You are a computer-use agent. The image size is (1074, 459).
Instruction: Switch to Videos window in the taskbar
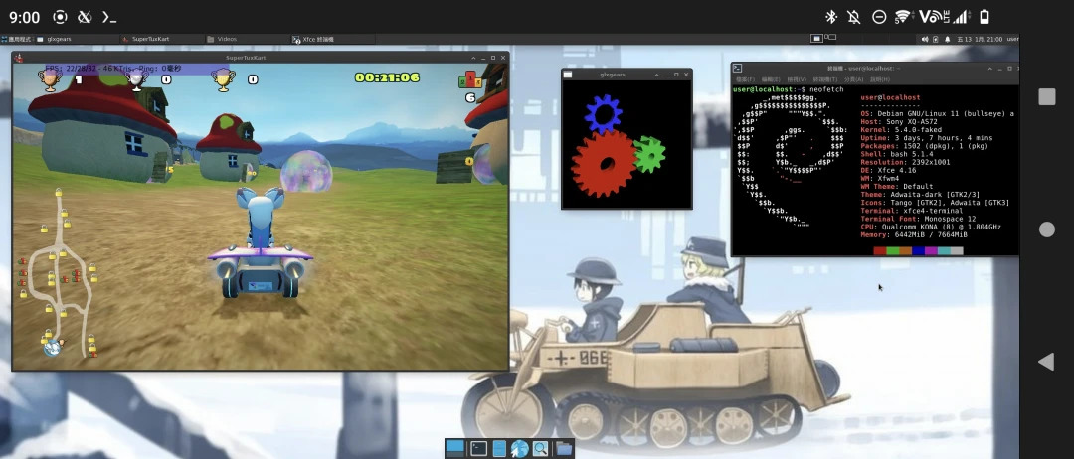click(x=227, y=39)
